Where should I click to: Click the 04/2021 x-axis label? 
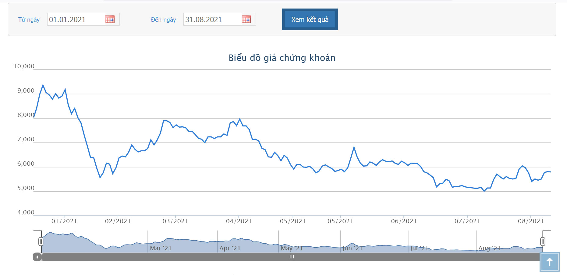(x=239, y=221)
